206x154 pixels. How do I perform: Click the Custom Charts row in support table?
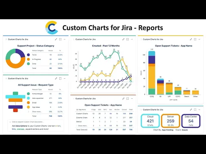[104, 114]
